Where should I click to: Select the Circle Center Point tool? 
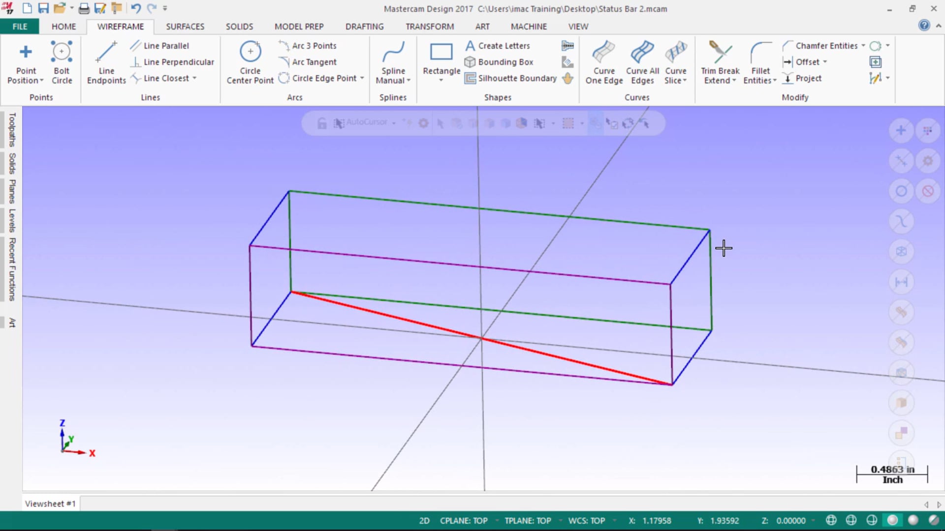click(x=250, y=61)
